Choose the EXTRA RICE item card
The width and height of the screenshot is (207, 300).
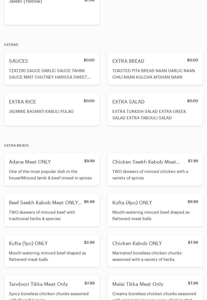(x=52, y=109)
